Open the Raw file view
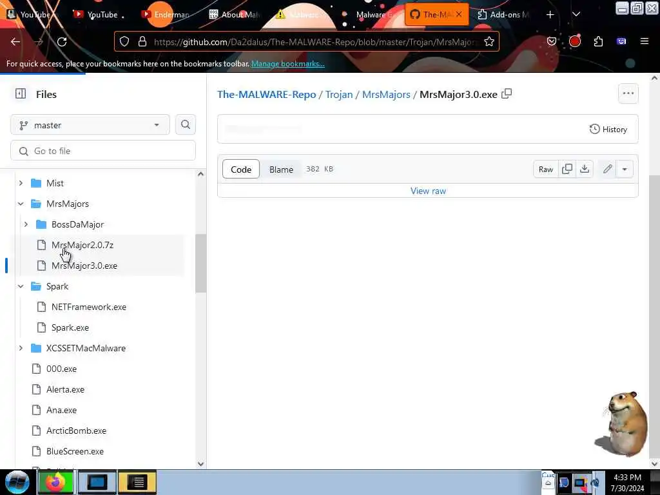Viewport: 660px width, 495px height. (x=545, y=170)
